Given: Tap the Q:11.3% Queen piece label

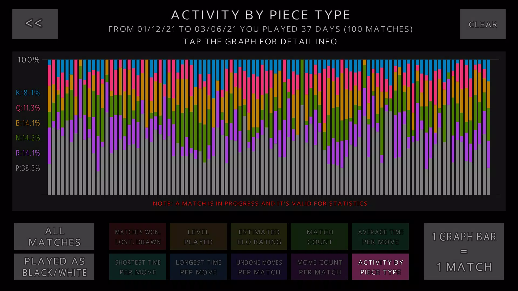Looking at the screenshot, I should (x=28, y=108).
